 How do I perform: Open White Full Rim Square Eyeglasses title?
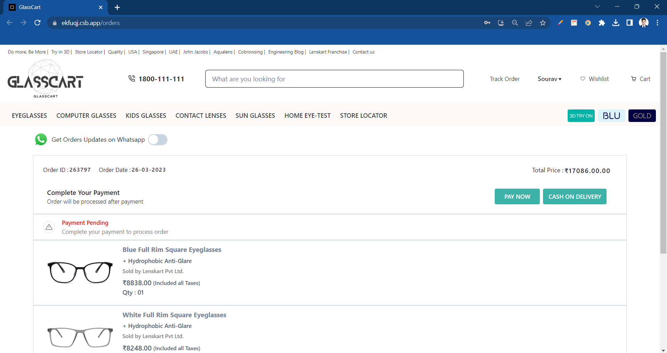pos(174,315)
